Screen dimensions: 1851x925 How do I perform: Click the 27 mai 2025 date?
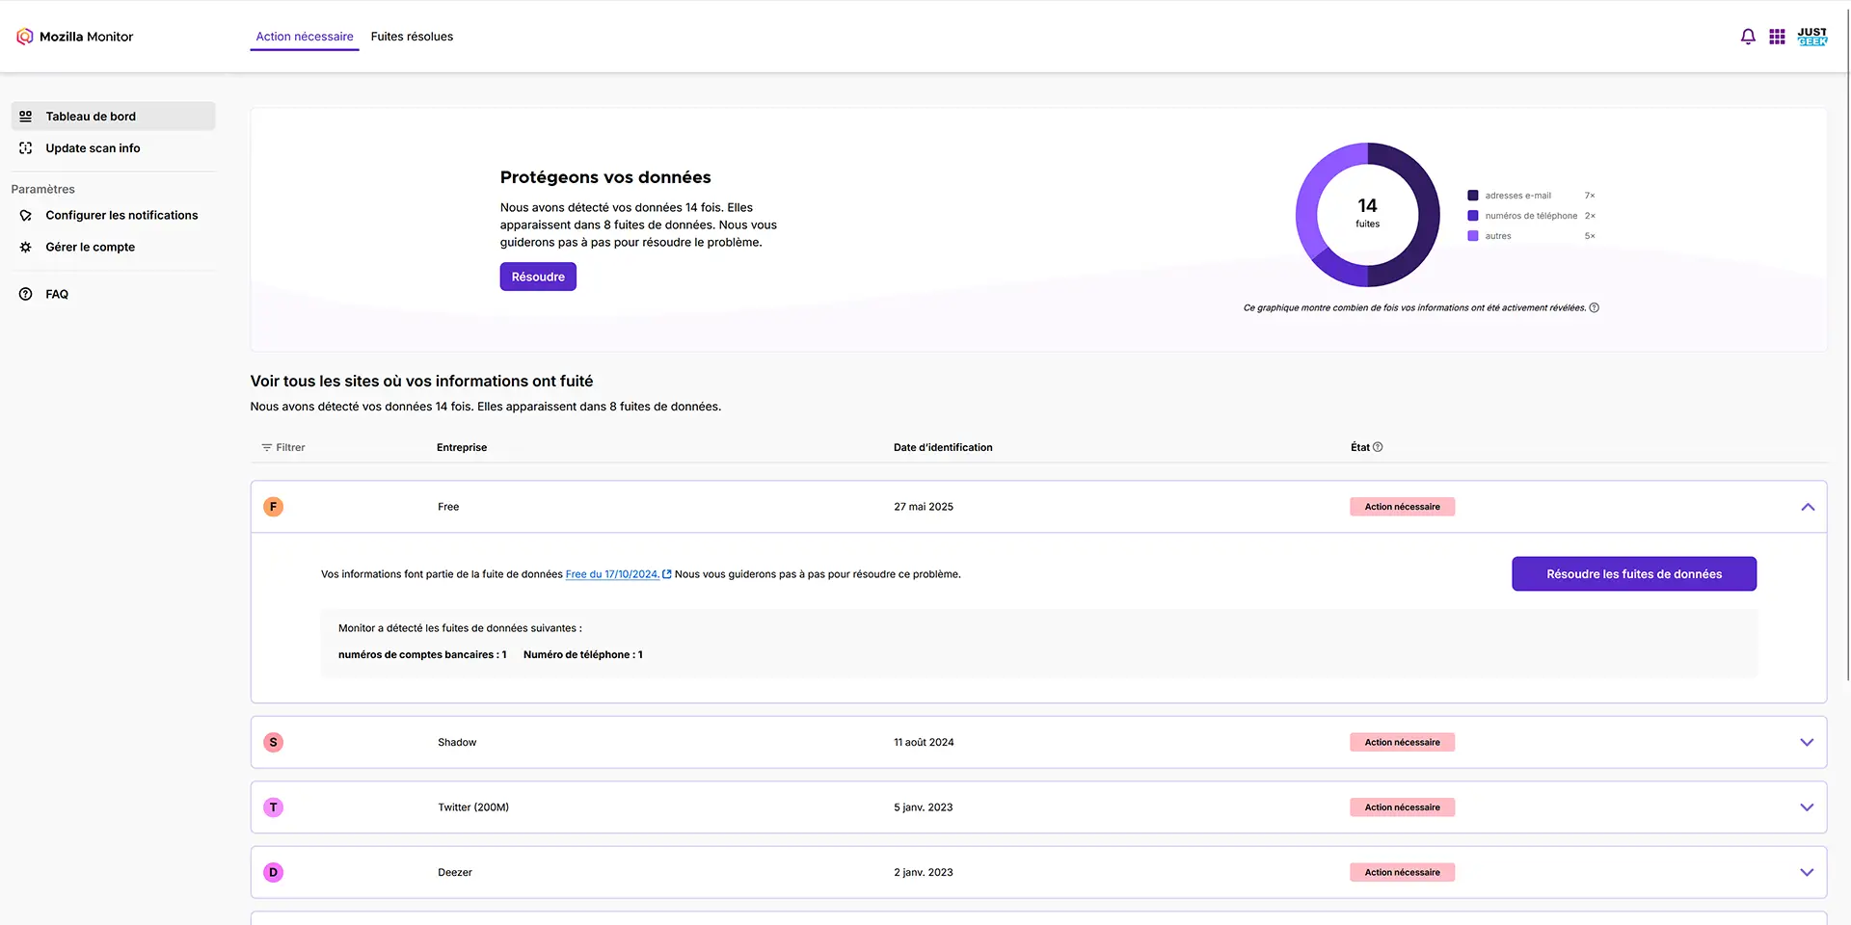[x=924, y=507]
